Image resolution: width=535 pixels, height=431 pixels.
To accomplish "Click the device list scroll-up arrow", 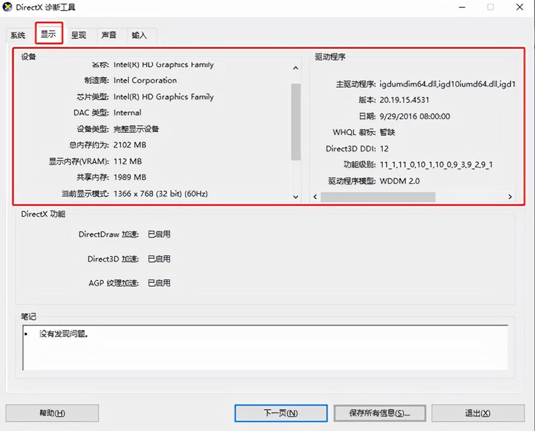I will pos(296,68).
